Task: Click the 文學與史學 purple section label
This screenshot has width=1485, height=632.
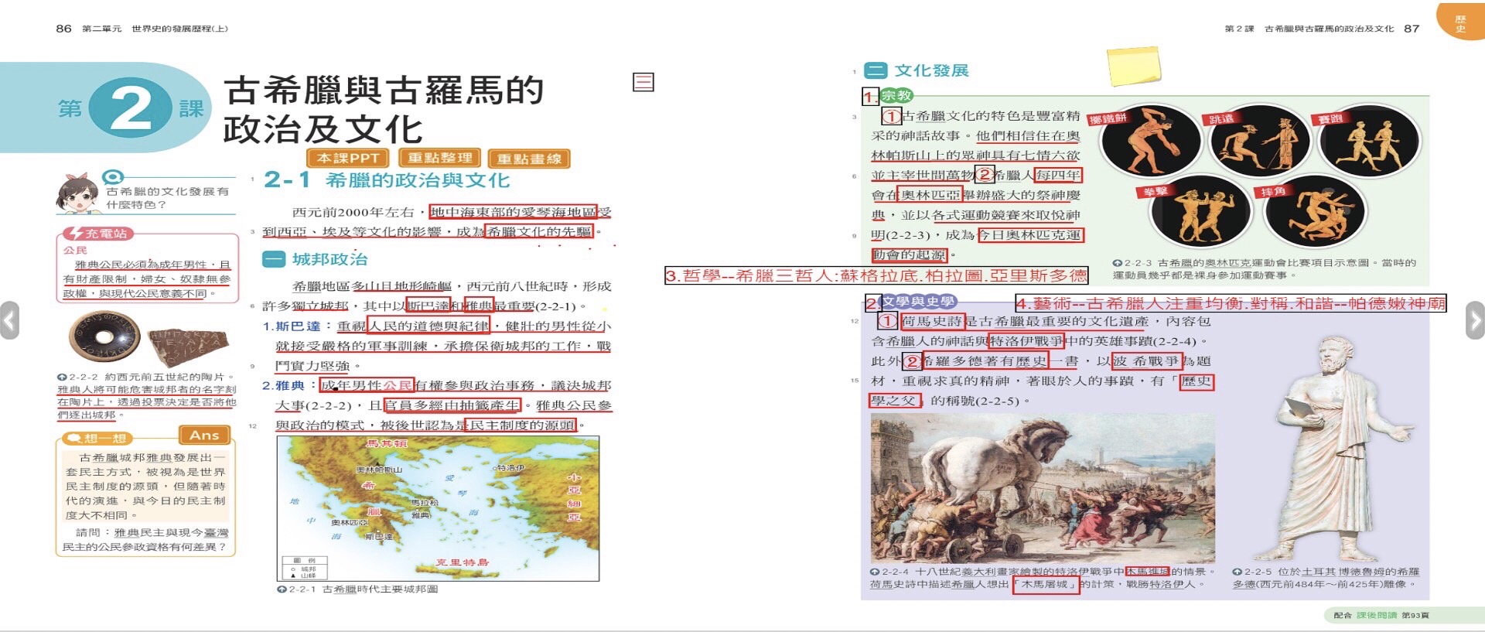Action: tap(919, 302)
